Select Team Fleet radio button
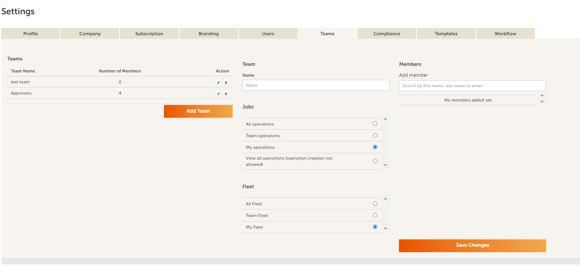The image size is (580, 275). (x=375, y=215)
